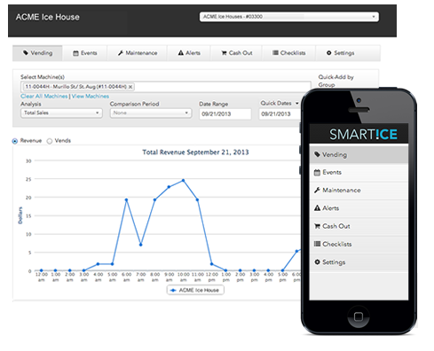434x351 pixels.
Task: Click the SMARTICE logo on the phone
Action: (x=363, y=135)
